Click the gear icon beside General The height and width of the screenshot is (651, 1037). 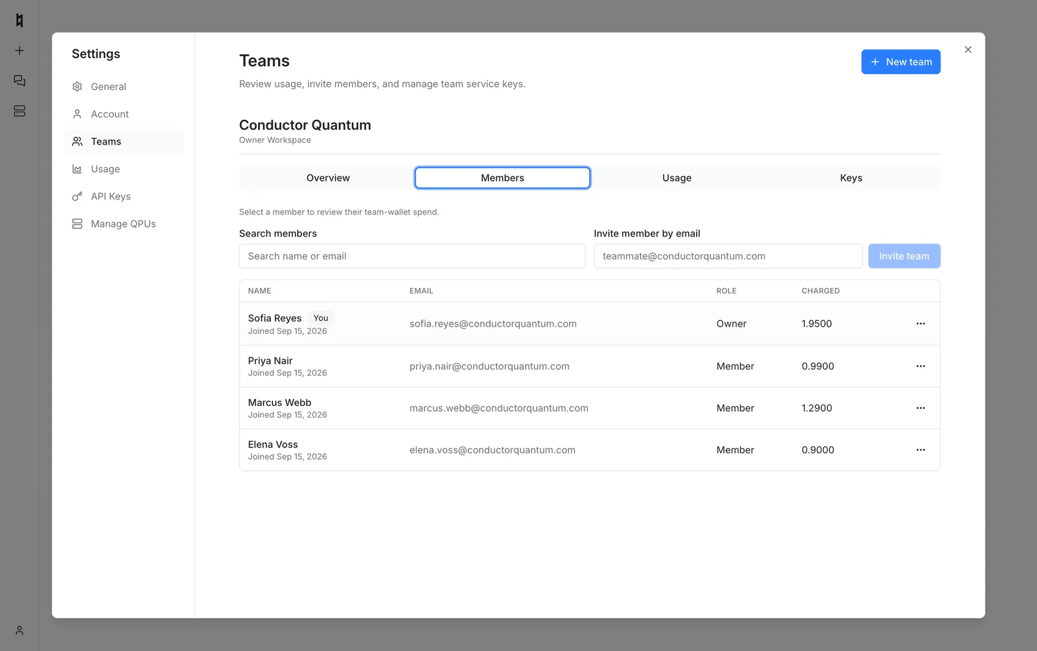pos(77,86)
